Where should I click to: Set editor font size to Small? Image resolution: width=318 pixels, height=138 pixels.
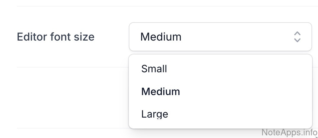[154, 69]
